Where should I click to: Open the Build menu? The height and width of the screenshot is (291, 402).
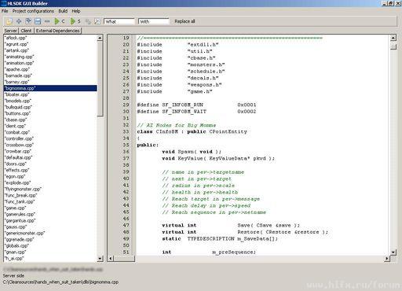tap(63, 11)
